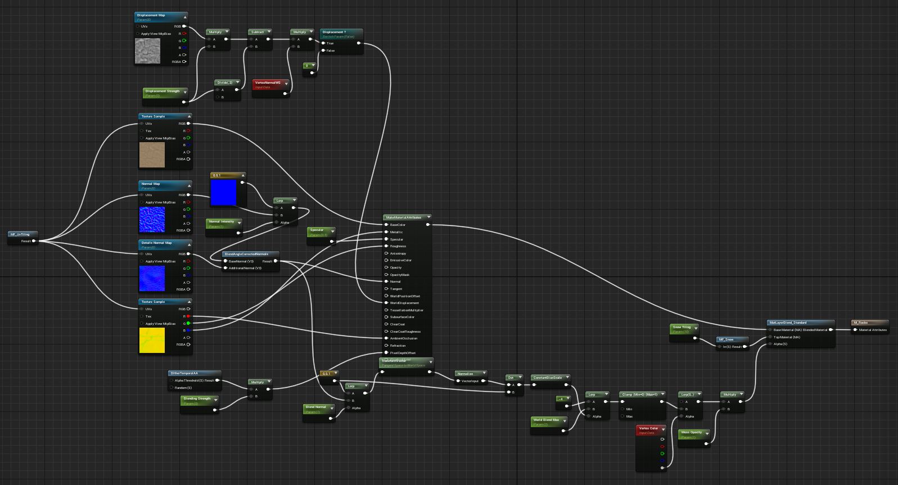The width and height of the screenshot is (898, 485).
Task: Click the Normal Map node's blue texture preview
Action: click(152, 220)
